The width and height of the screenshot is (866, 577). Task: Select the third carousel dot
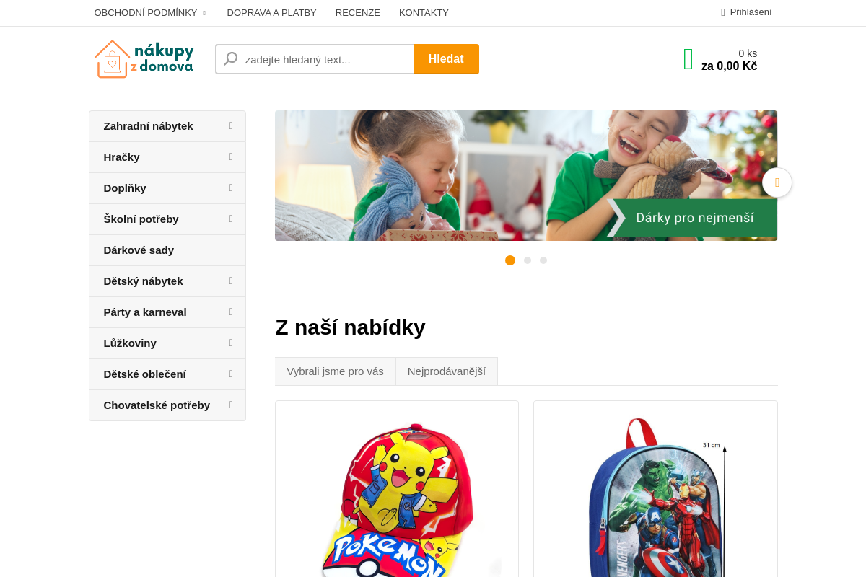click(x=543, y=260)
